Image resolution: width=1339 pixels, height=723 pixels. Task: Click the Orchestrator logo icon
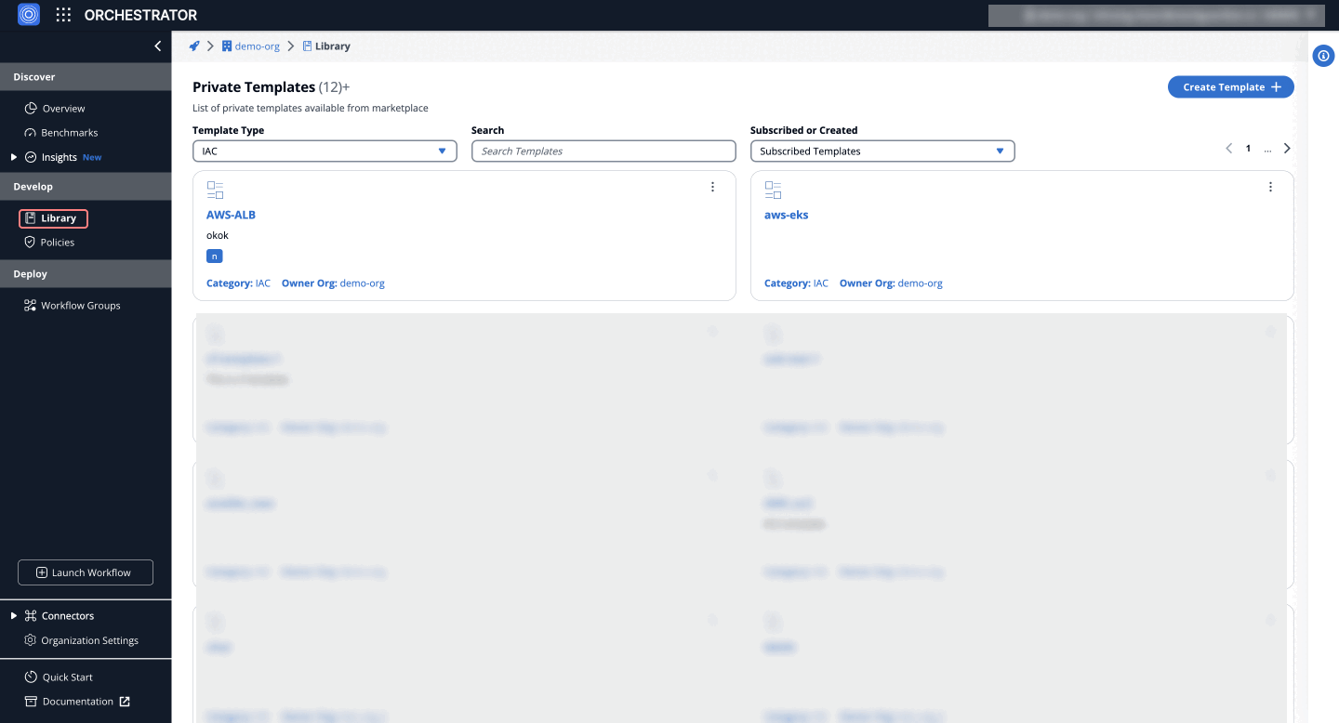[29, 15]
